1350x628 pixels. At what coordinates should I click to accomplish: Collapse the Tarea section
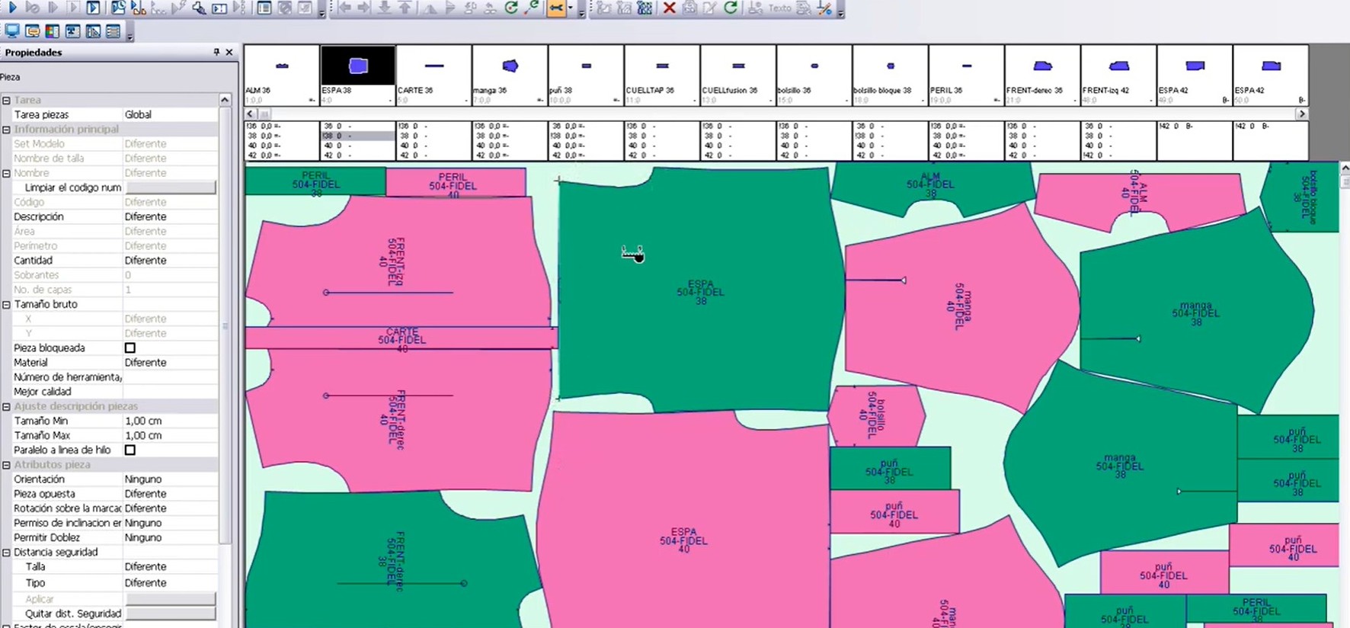point(6,100)
